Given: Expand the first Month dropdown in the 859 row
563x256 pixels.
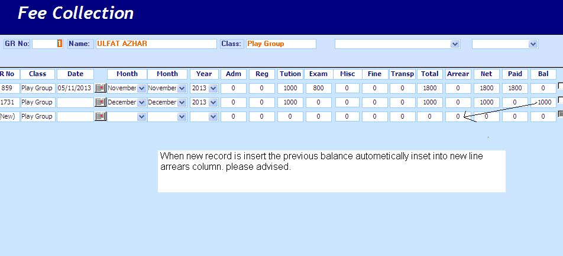Looking at the screenshot, I should click(x=141, y=88).
